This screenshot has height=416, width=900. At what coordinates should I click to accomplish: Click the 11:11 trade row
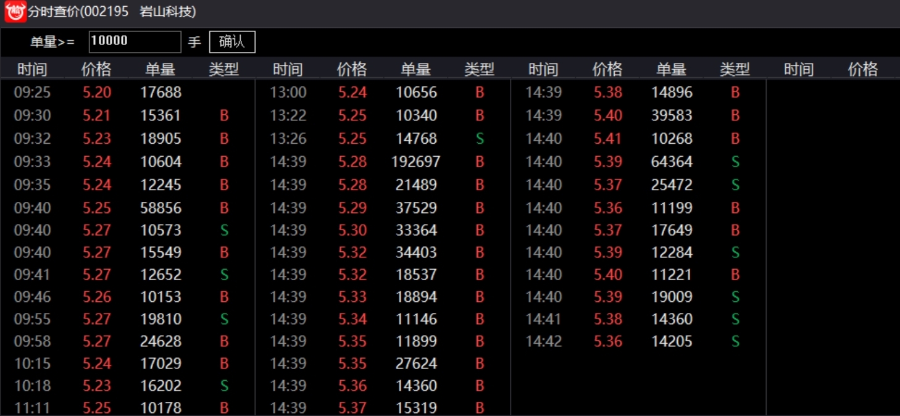128,407
